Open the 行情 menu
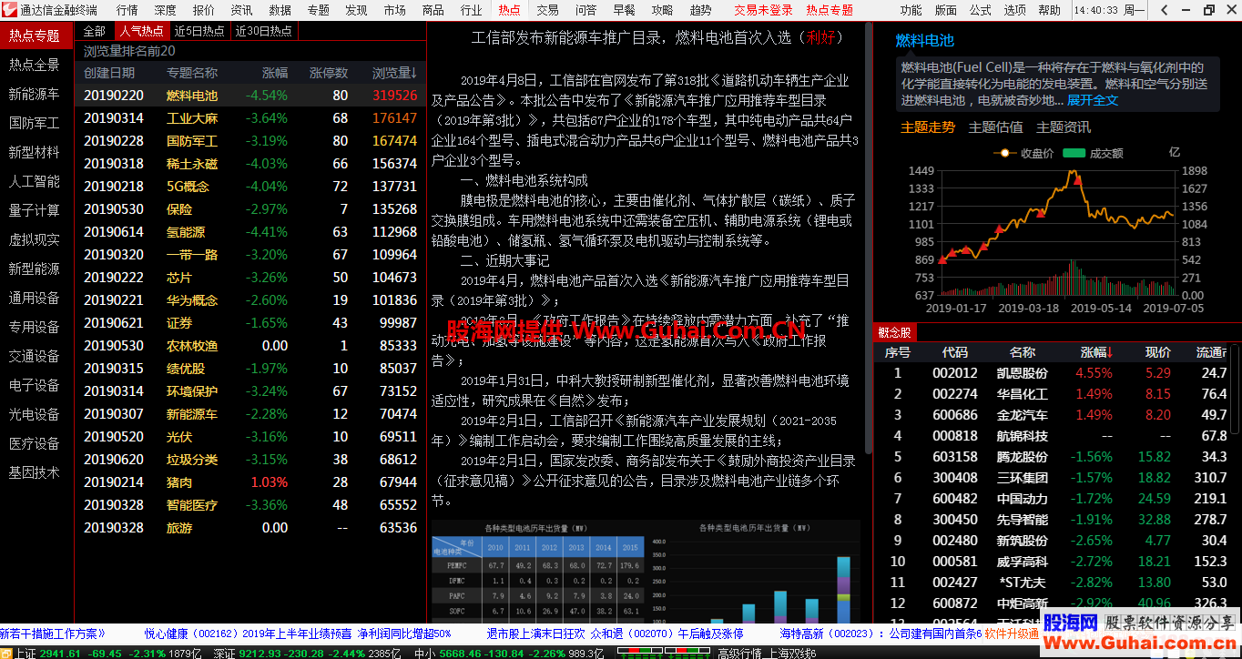The image size is (1242, 659). click(127, 10)
